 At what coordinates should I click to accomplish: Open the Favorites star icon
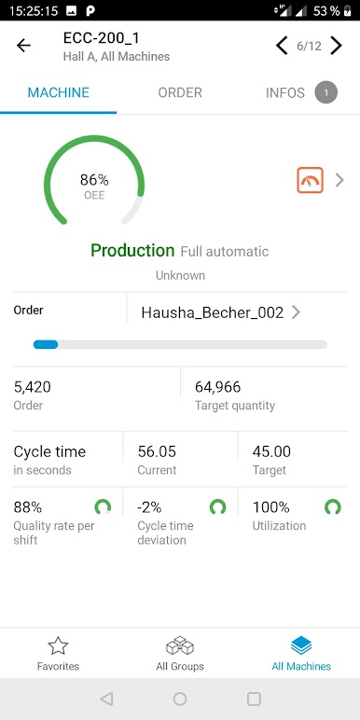point(58,645)
